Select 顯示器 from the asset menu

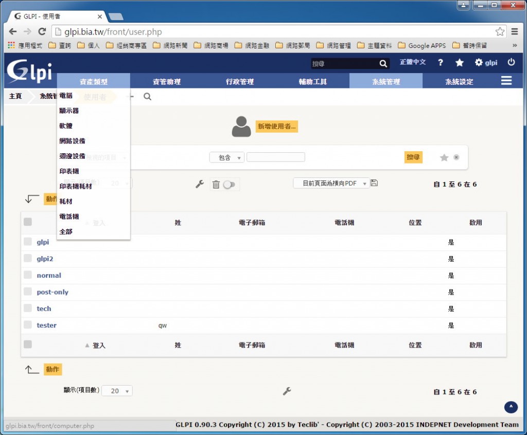[69, 111]
